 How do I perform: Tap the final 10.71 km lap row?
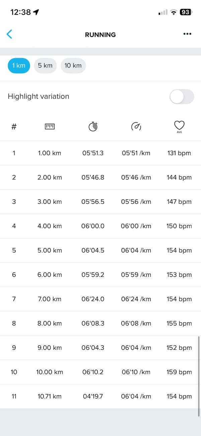click(x=100, y=396)
